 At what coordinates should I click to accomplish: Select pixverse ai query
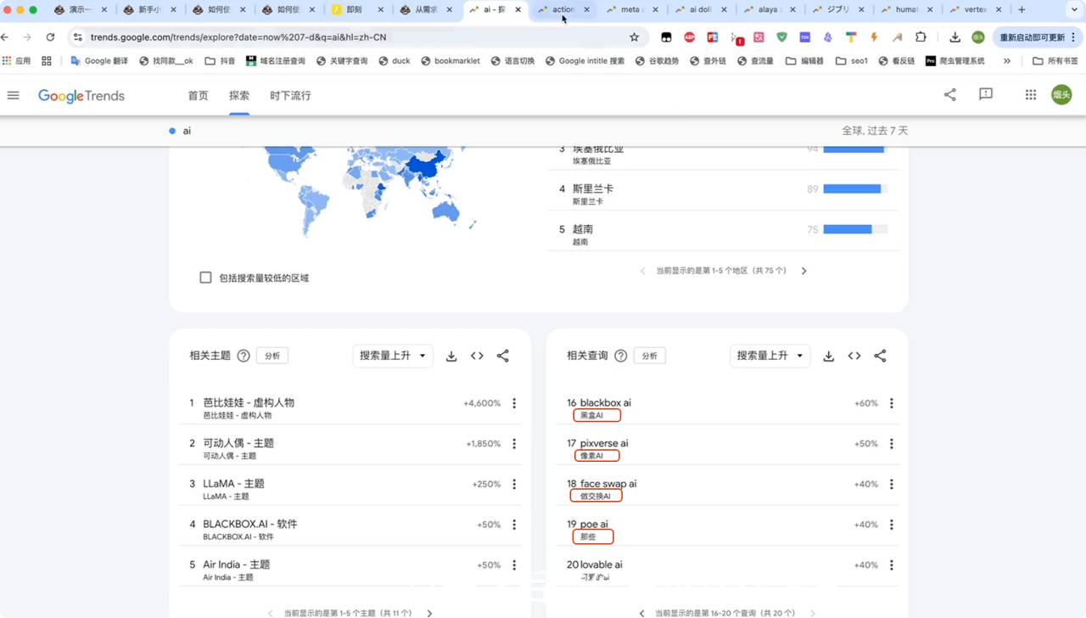pyautogui.click(x=604, y=443)
